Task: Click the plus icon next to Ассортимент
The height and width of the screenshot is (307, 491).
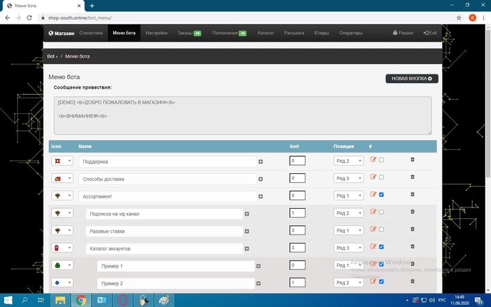Action: (261, 196)
